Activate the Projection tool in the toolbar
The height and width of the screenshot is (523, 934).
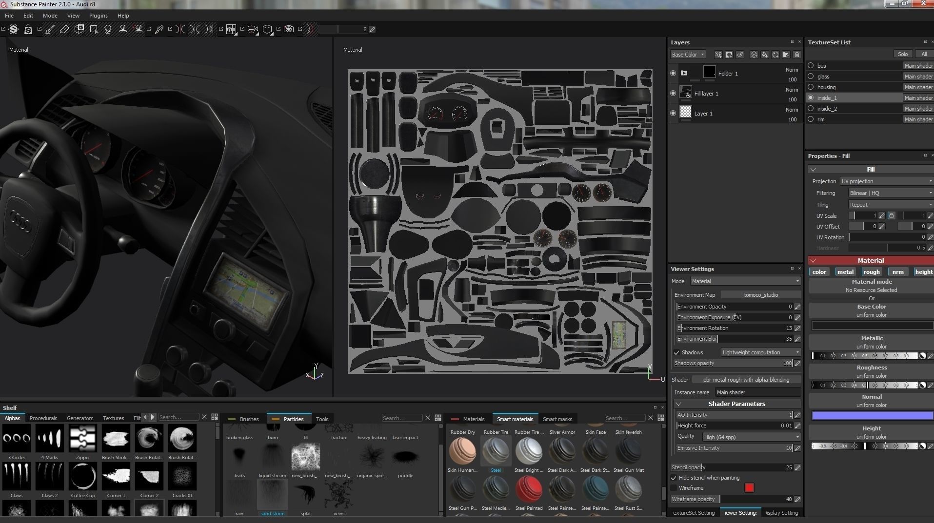tap(79, 29)
